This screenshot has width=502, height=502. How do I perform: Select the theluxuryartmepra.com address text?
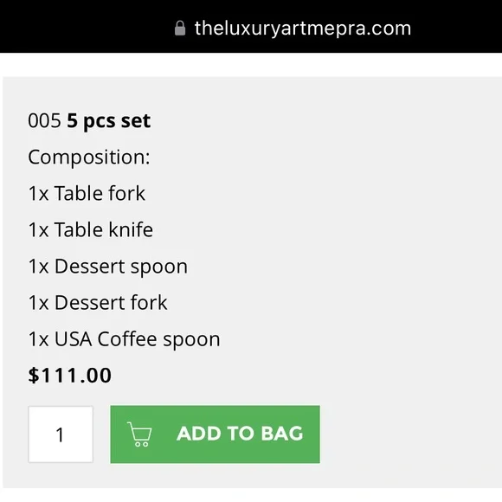pyautogui.click(x=303, y=29)
